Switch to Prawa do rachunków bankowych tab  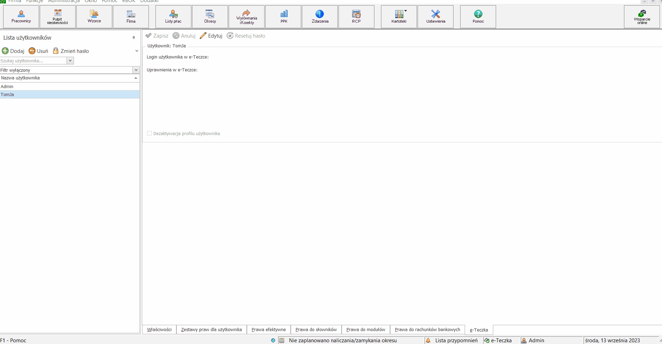[427, 329]
